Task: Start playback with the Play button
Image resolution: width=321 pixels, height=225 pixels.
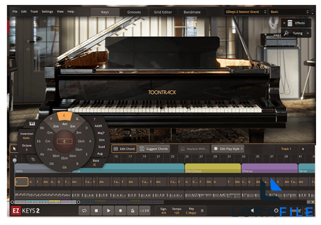Action: pos(109,210)
